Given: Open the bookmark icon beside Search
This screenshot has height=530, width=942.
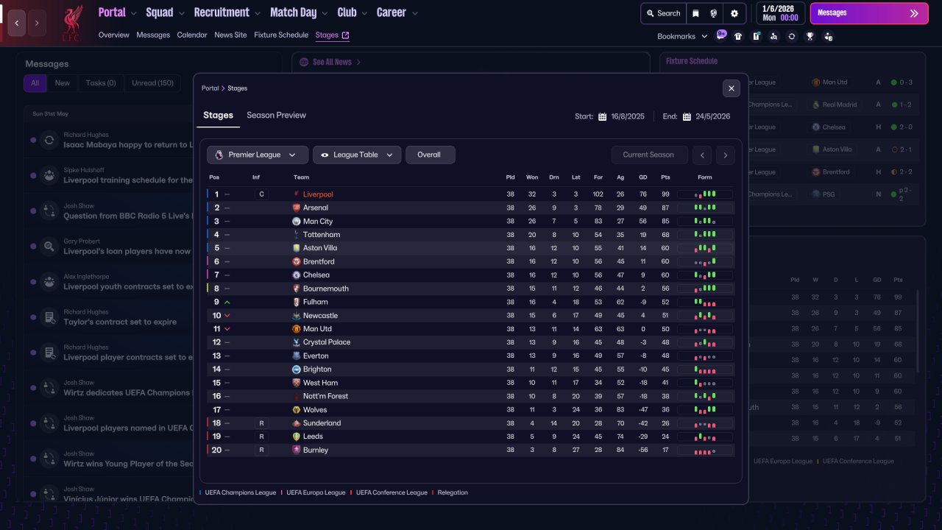Looking at the screenshot, I should point(695,13).
